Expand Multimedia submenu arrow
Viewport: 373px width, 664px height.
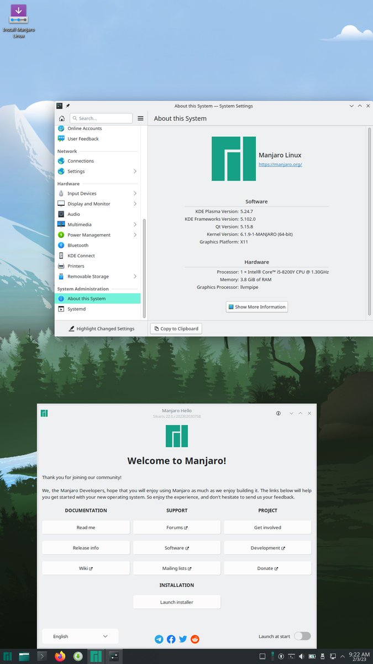pos(135,225)
